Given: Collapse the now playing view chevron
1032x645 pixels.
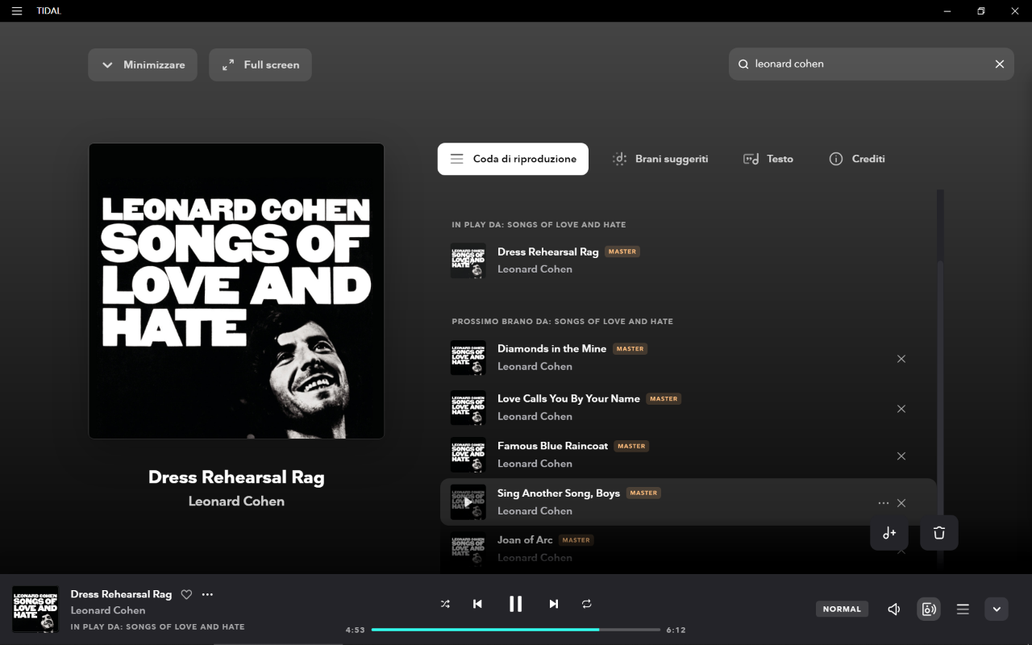Looking at the screenshot, I should (x=997, y=610).
